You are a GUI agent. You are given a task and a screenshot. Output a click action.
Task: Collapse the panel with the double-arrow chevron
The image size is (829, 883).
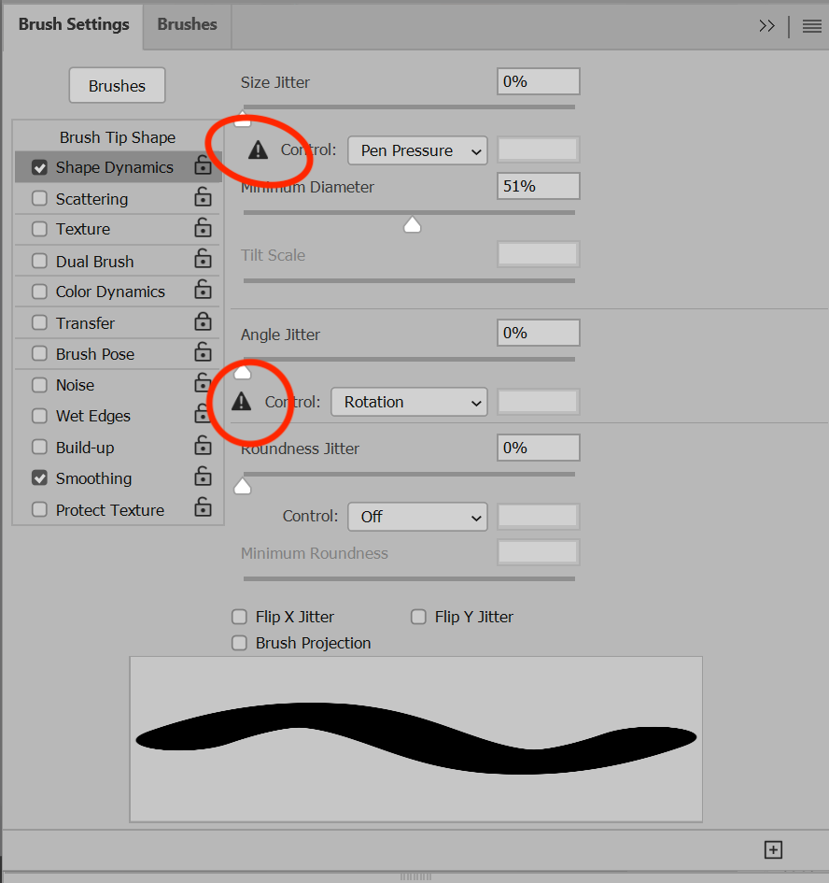(x=766, y=26)
